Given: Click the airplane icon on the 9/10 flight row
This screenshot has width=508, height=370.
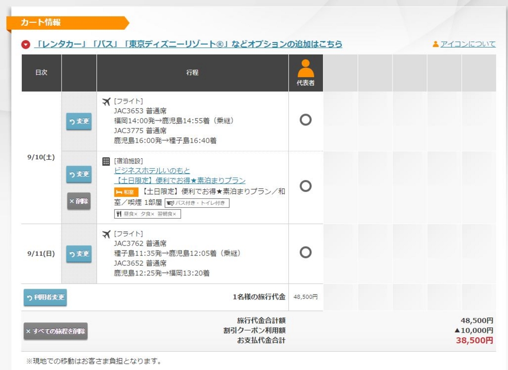Looking at the screenshot, I should coord(106,102).
